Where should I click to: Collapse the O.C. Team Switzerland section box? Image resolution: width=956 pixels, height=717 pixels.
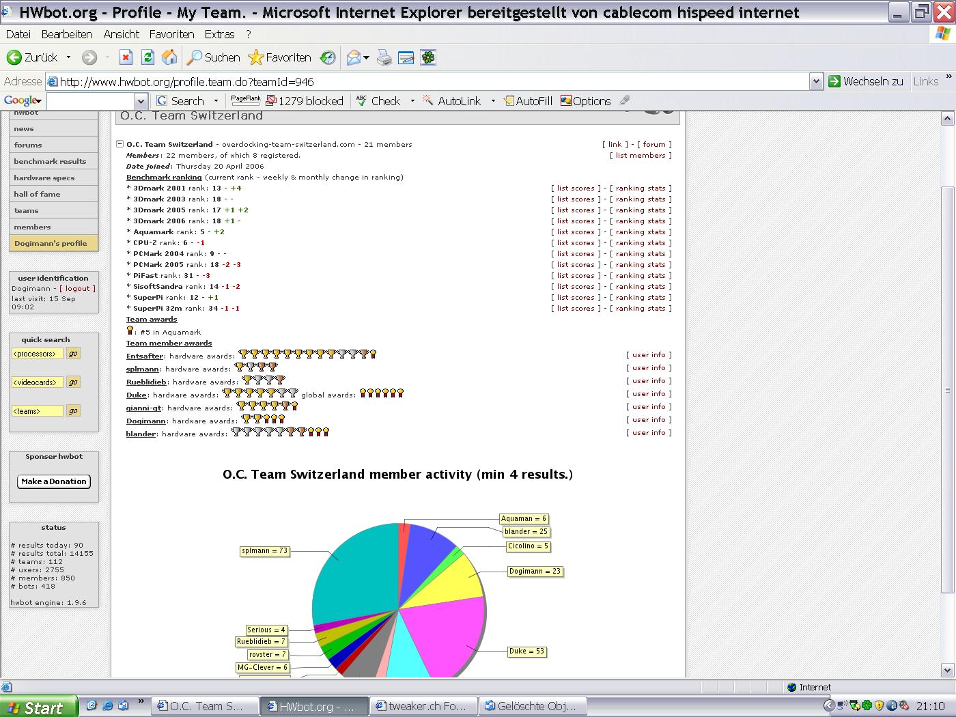click(x=119, y=144)
